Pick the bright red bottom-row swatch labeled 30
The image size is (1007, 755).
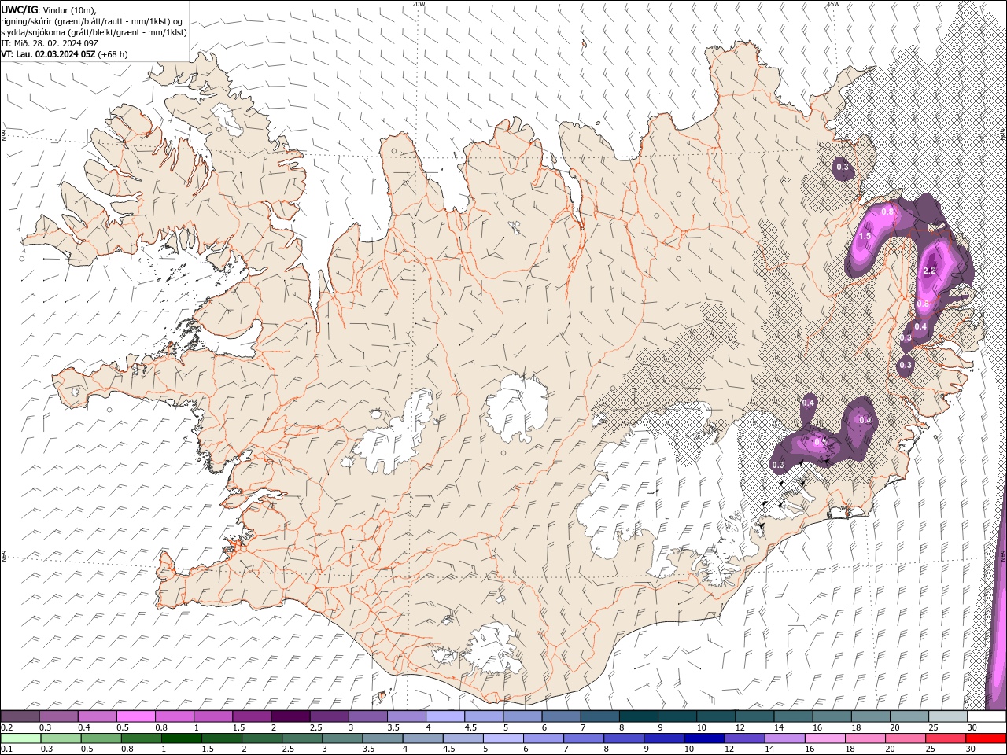(985, 738)
